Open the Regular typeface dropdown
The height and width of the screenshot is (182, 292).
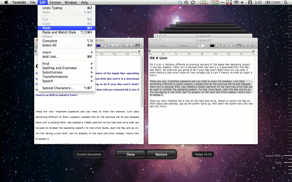tap(188, 45)
